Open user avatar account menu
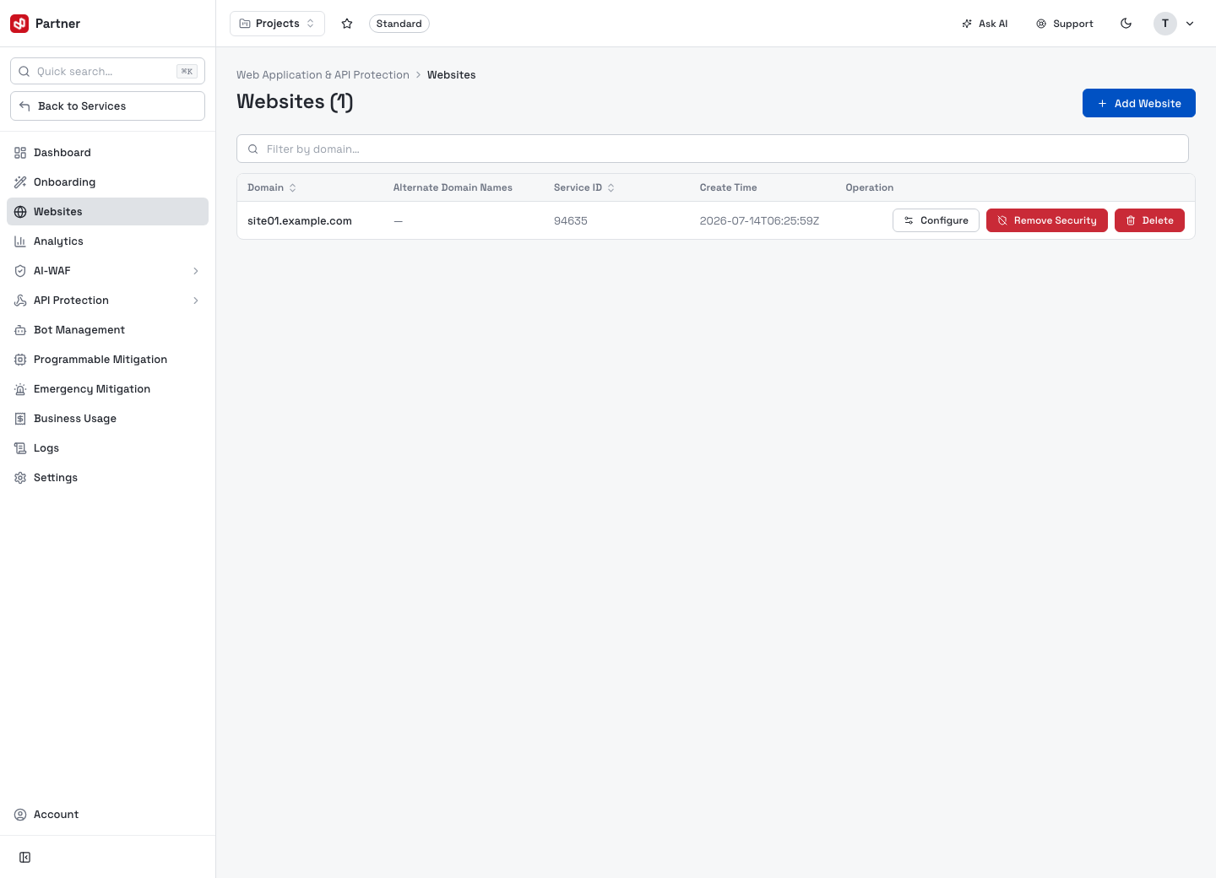Screen dimensions: 1216x878 (x=1175, y=24)
